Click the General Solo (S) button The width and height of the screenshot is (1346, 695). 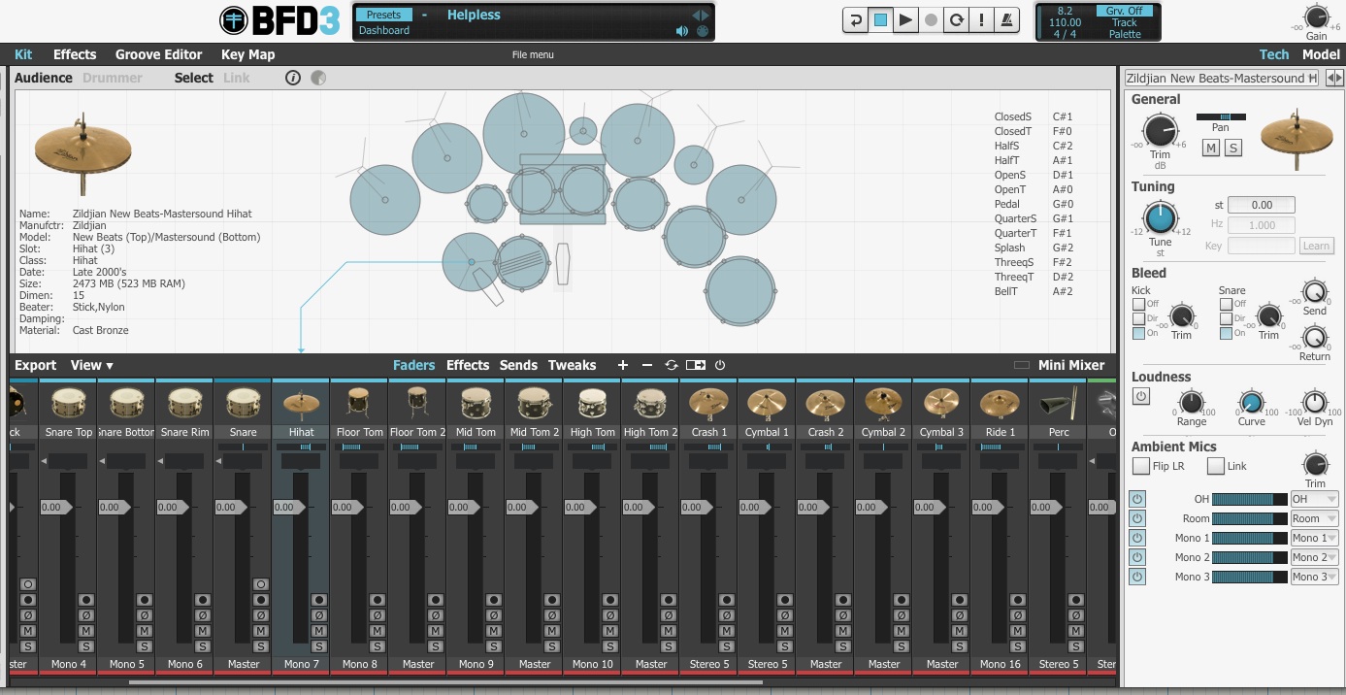1232,148
